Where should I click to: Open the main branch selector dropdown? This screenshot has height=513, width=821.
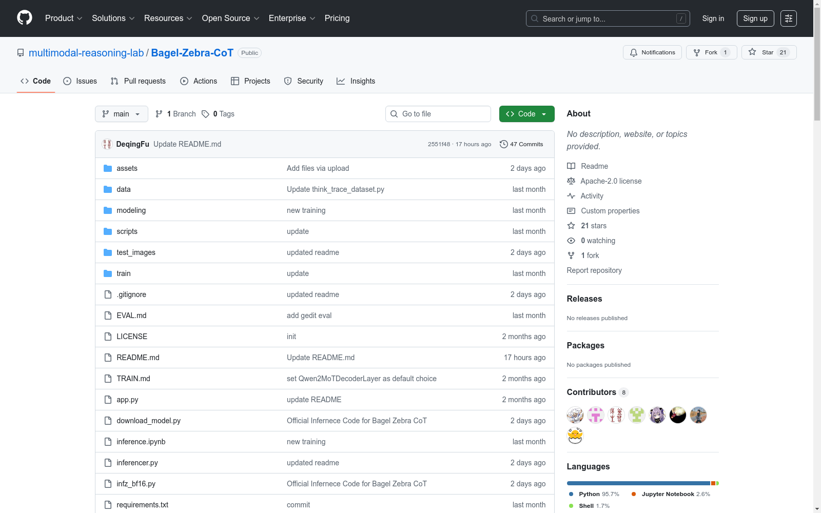coord(122,114)
